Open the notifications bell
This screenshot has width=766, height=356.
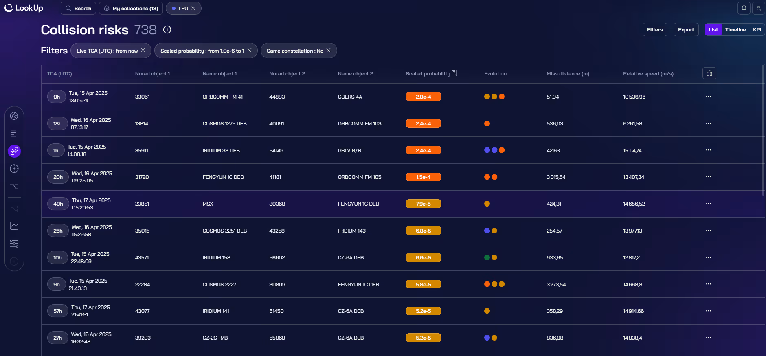[744, 8]
